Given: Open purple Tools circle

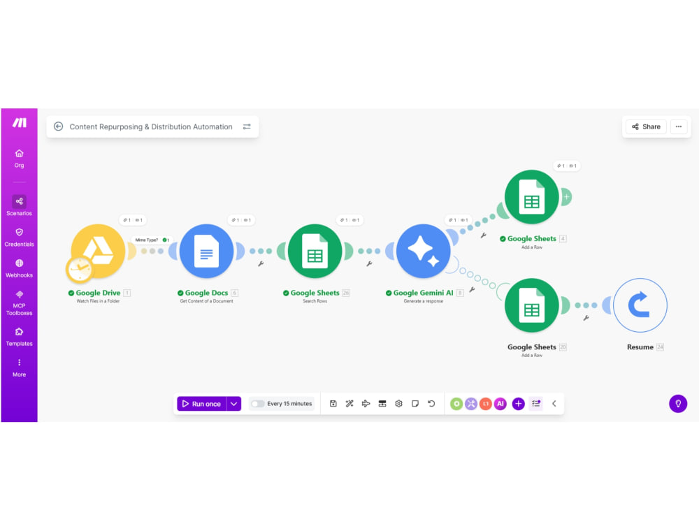Looking at the screenshot, I should point(471,404).
